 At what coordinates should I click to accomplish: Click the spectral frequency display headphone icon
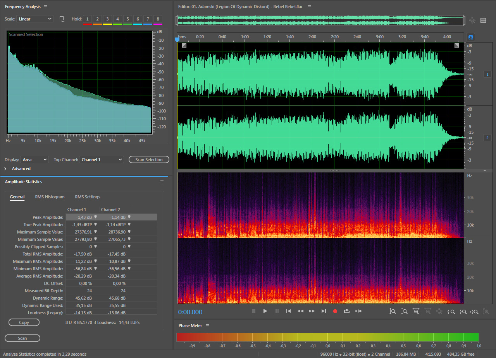471,37
